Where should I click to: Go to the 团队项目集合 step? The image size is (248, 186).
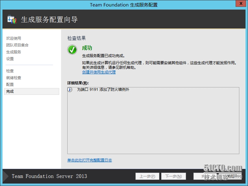pos(17,45)
